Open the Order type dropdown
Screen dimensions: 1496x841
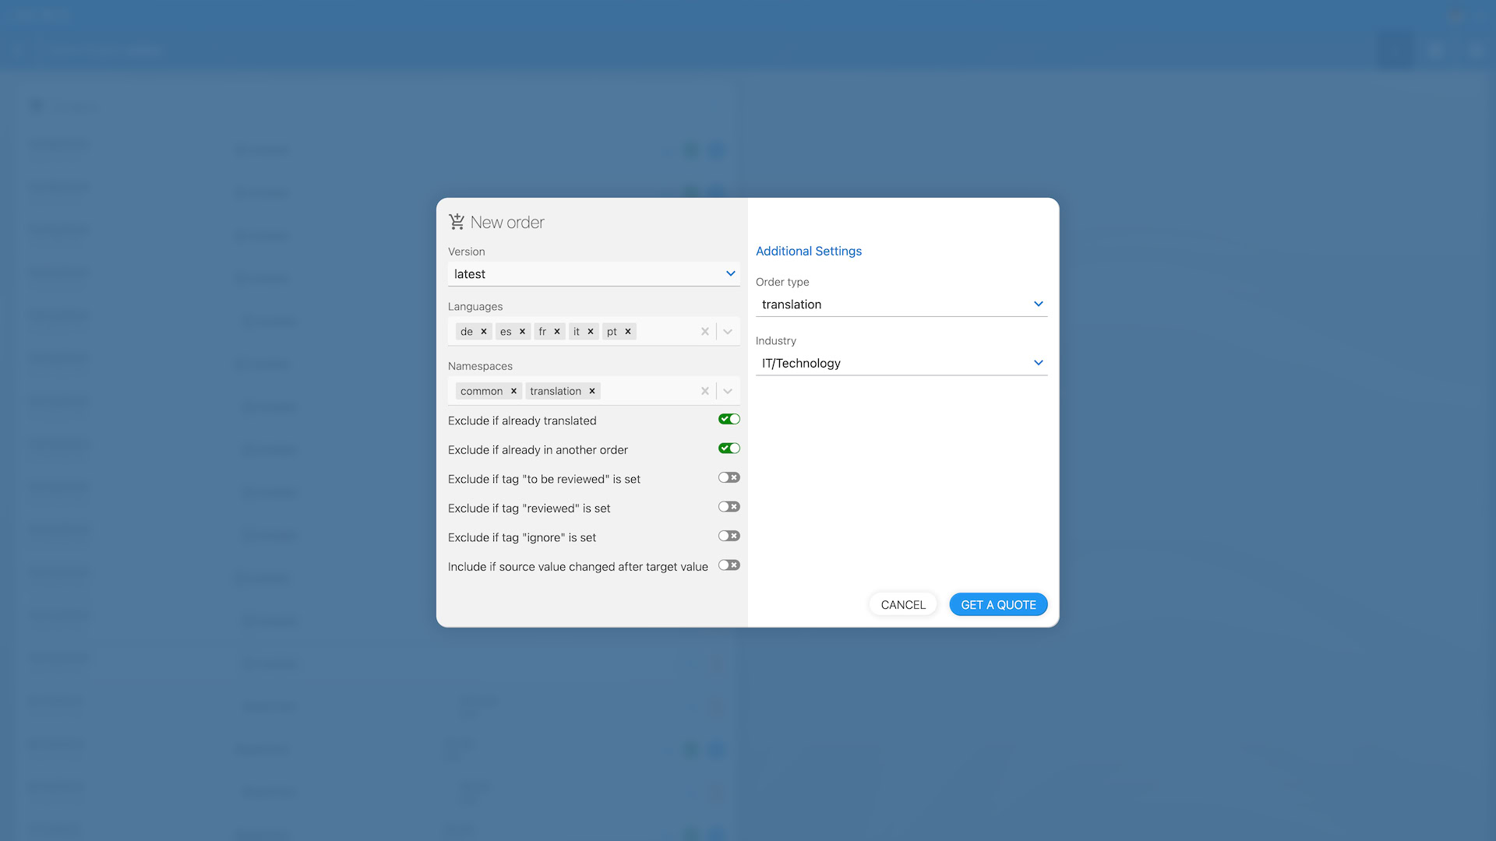pos(901,304)
